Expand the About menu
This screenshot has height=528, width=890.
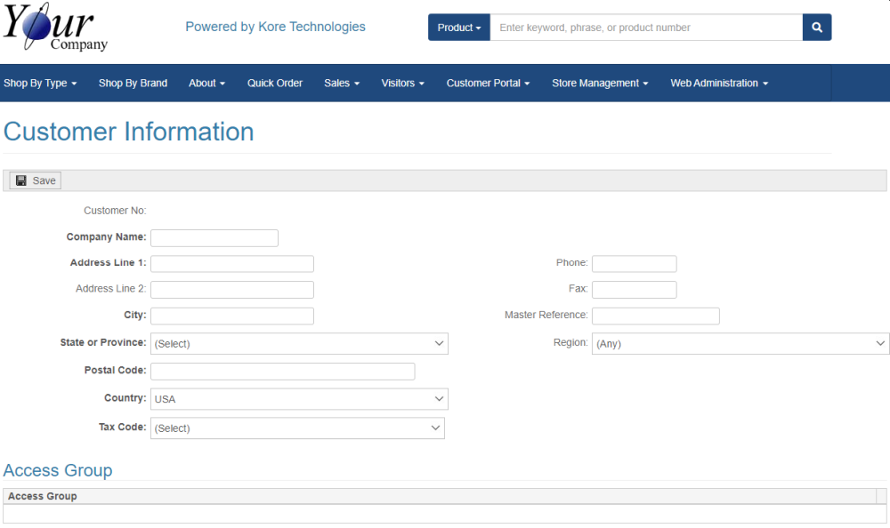tap(206, 83)
